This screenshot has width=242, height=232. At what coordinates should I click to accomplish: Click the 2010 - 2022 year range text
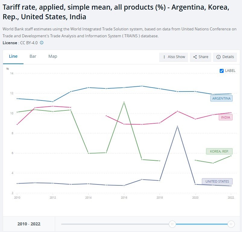[29, 224]
